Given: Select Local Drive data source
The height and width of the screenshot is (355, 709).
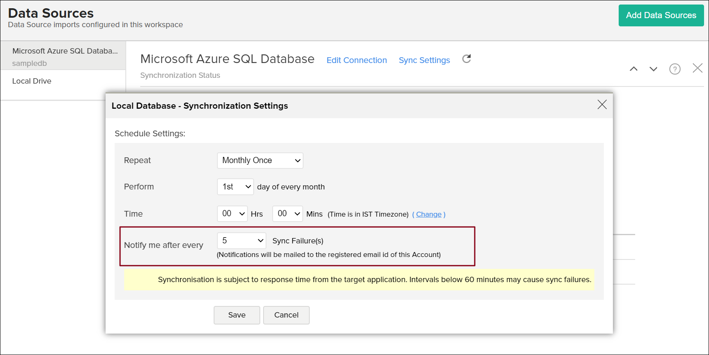Looking at the screenshot, I should coord(32,81).
